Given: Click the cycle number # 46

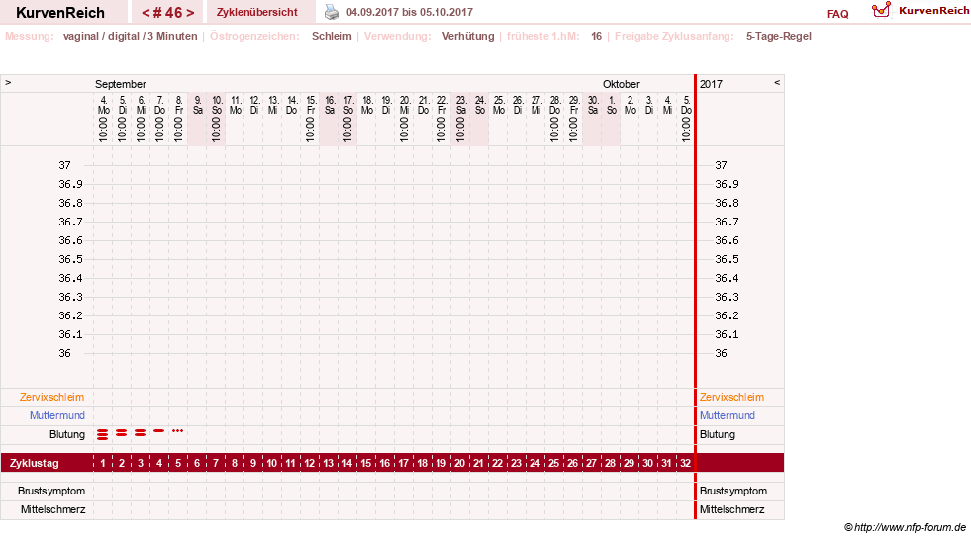Looking at the screenshot, I should click(x=168, y=13).
